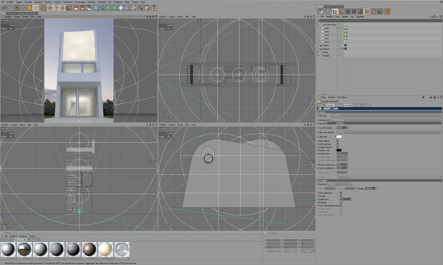Open the Render Settings icon
Image resolution: width=443 pixels, height=265 pixels.
pos(89,8)
